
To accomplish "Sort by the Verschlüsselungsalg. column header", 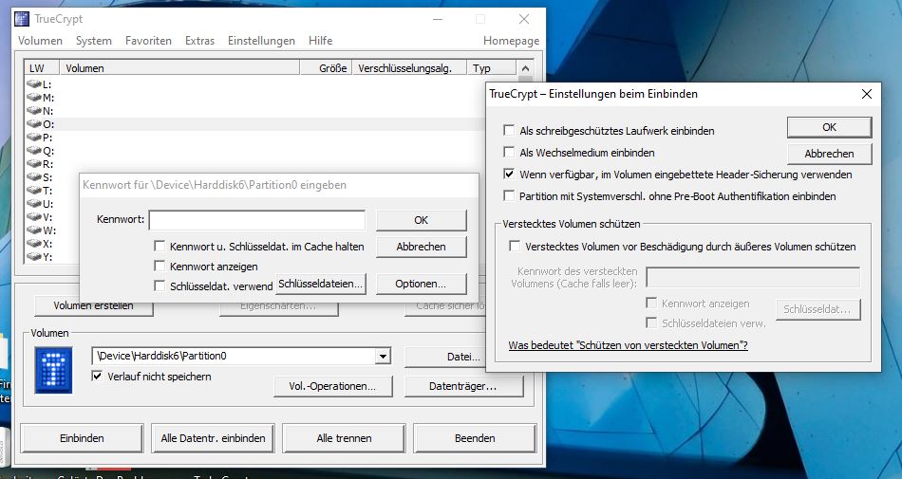I will pyautogui.click(x=409, y=68).
